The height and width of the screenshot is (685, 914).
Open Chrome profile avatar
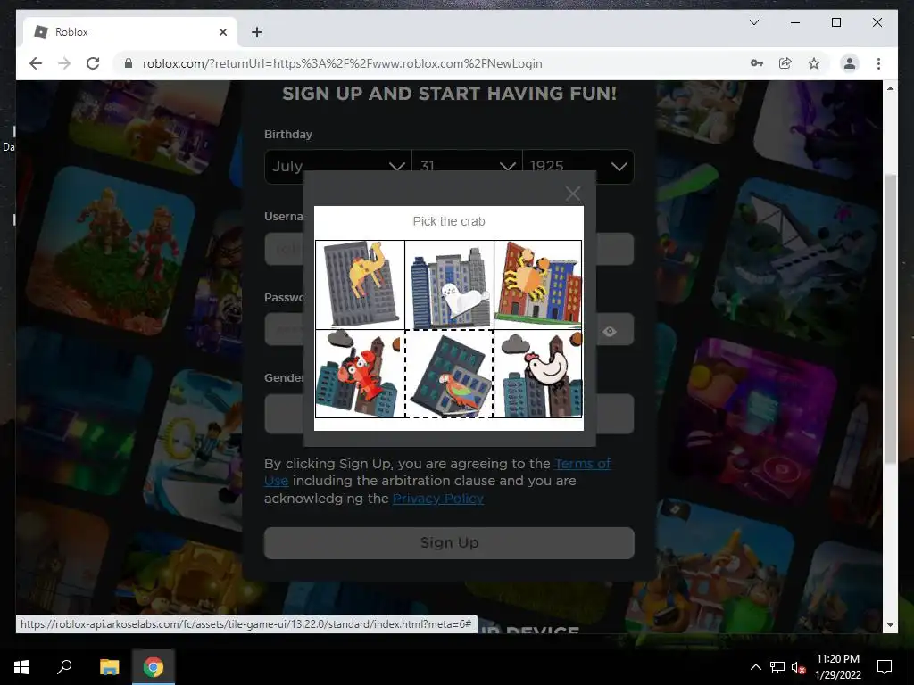click(x=850, y=63)
